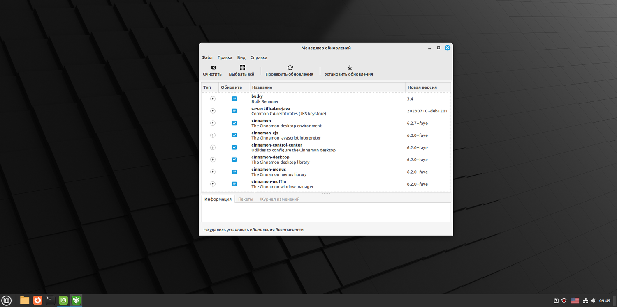Refresh with the Проверить обновления button
This screenshot has width=617, height=307.
(x=289, y=71)
